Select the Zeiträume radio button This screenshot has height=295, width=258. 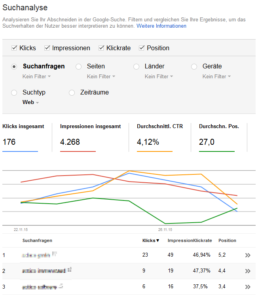72,93
